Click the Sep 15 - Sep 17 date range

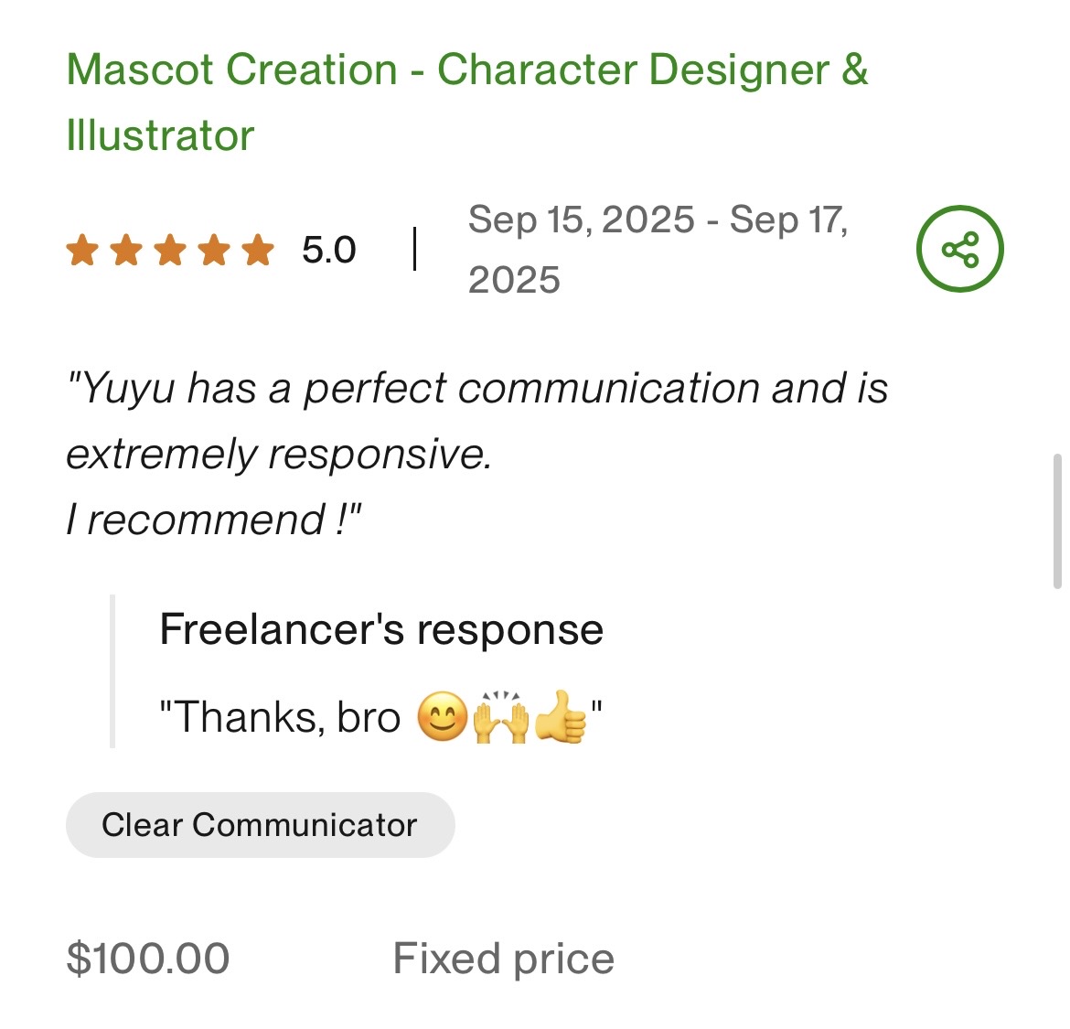(x=658, y=249)
